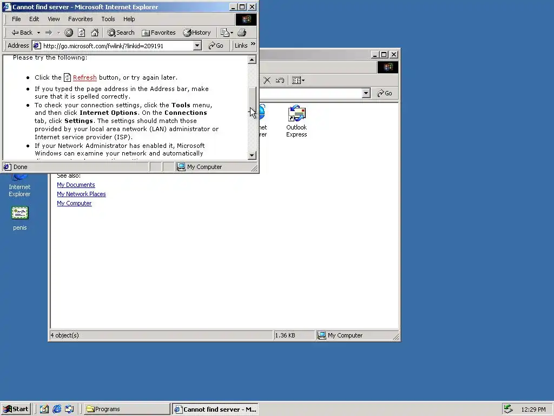Open the Help menu

(x=129, y=19)
